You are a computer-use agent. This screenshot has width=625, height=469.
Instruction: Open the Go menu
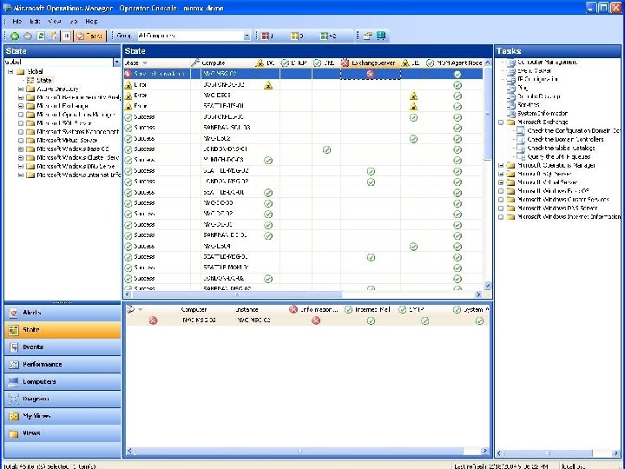73,21
